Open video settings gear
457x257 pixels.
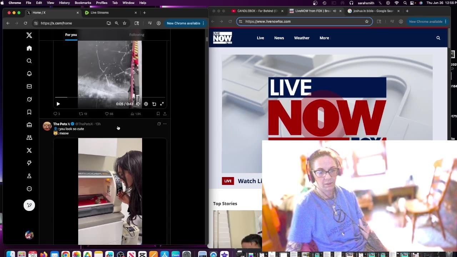point(146,104)
